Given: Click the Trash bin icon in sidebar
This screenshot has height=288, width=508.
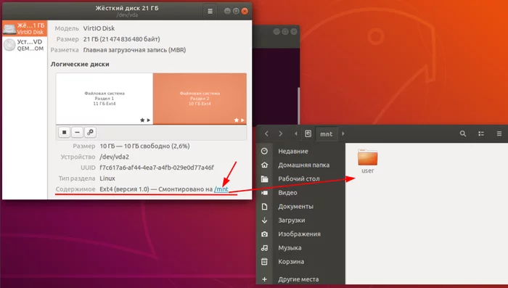Looking at the screenshot, I should click(264, 261).
